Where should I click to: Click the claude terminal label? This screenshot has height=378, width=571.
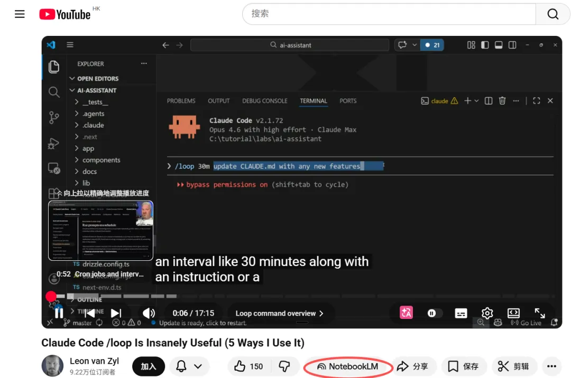tap(439, 101)
